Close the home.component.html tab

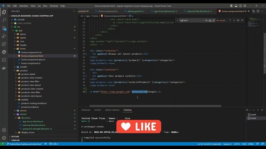[x=249, y=11]
